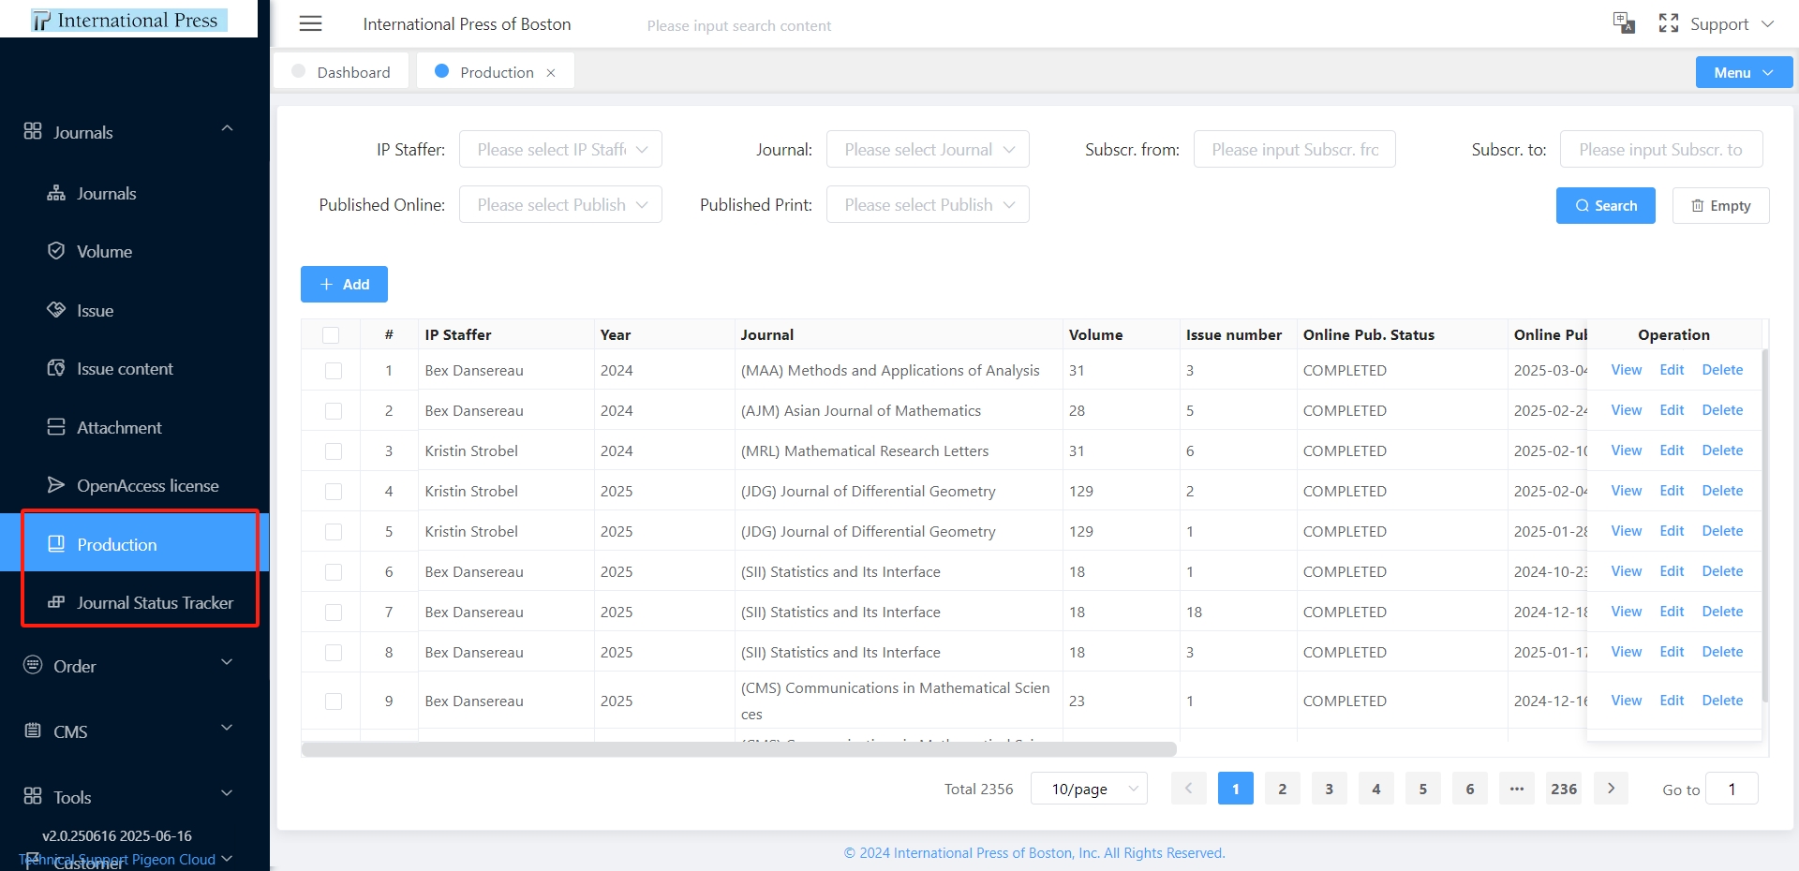
Task: Check row 2 Asian Journal checkbox
Action: click(x=334, y=411)
